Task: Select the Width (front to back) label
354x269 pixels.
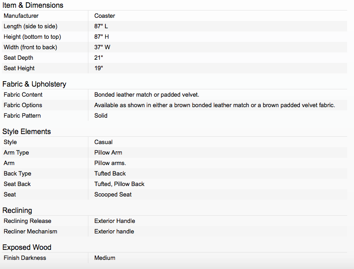Action: (x=30, y=47)
